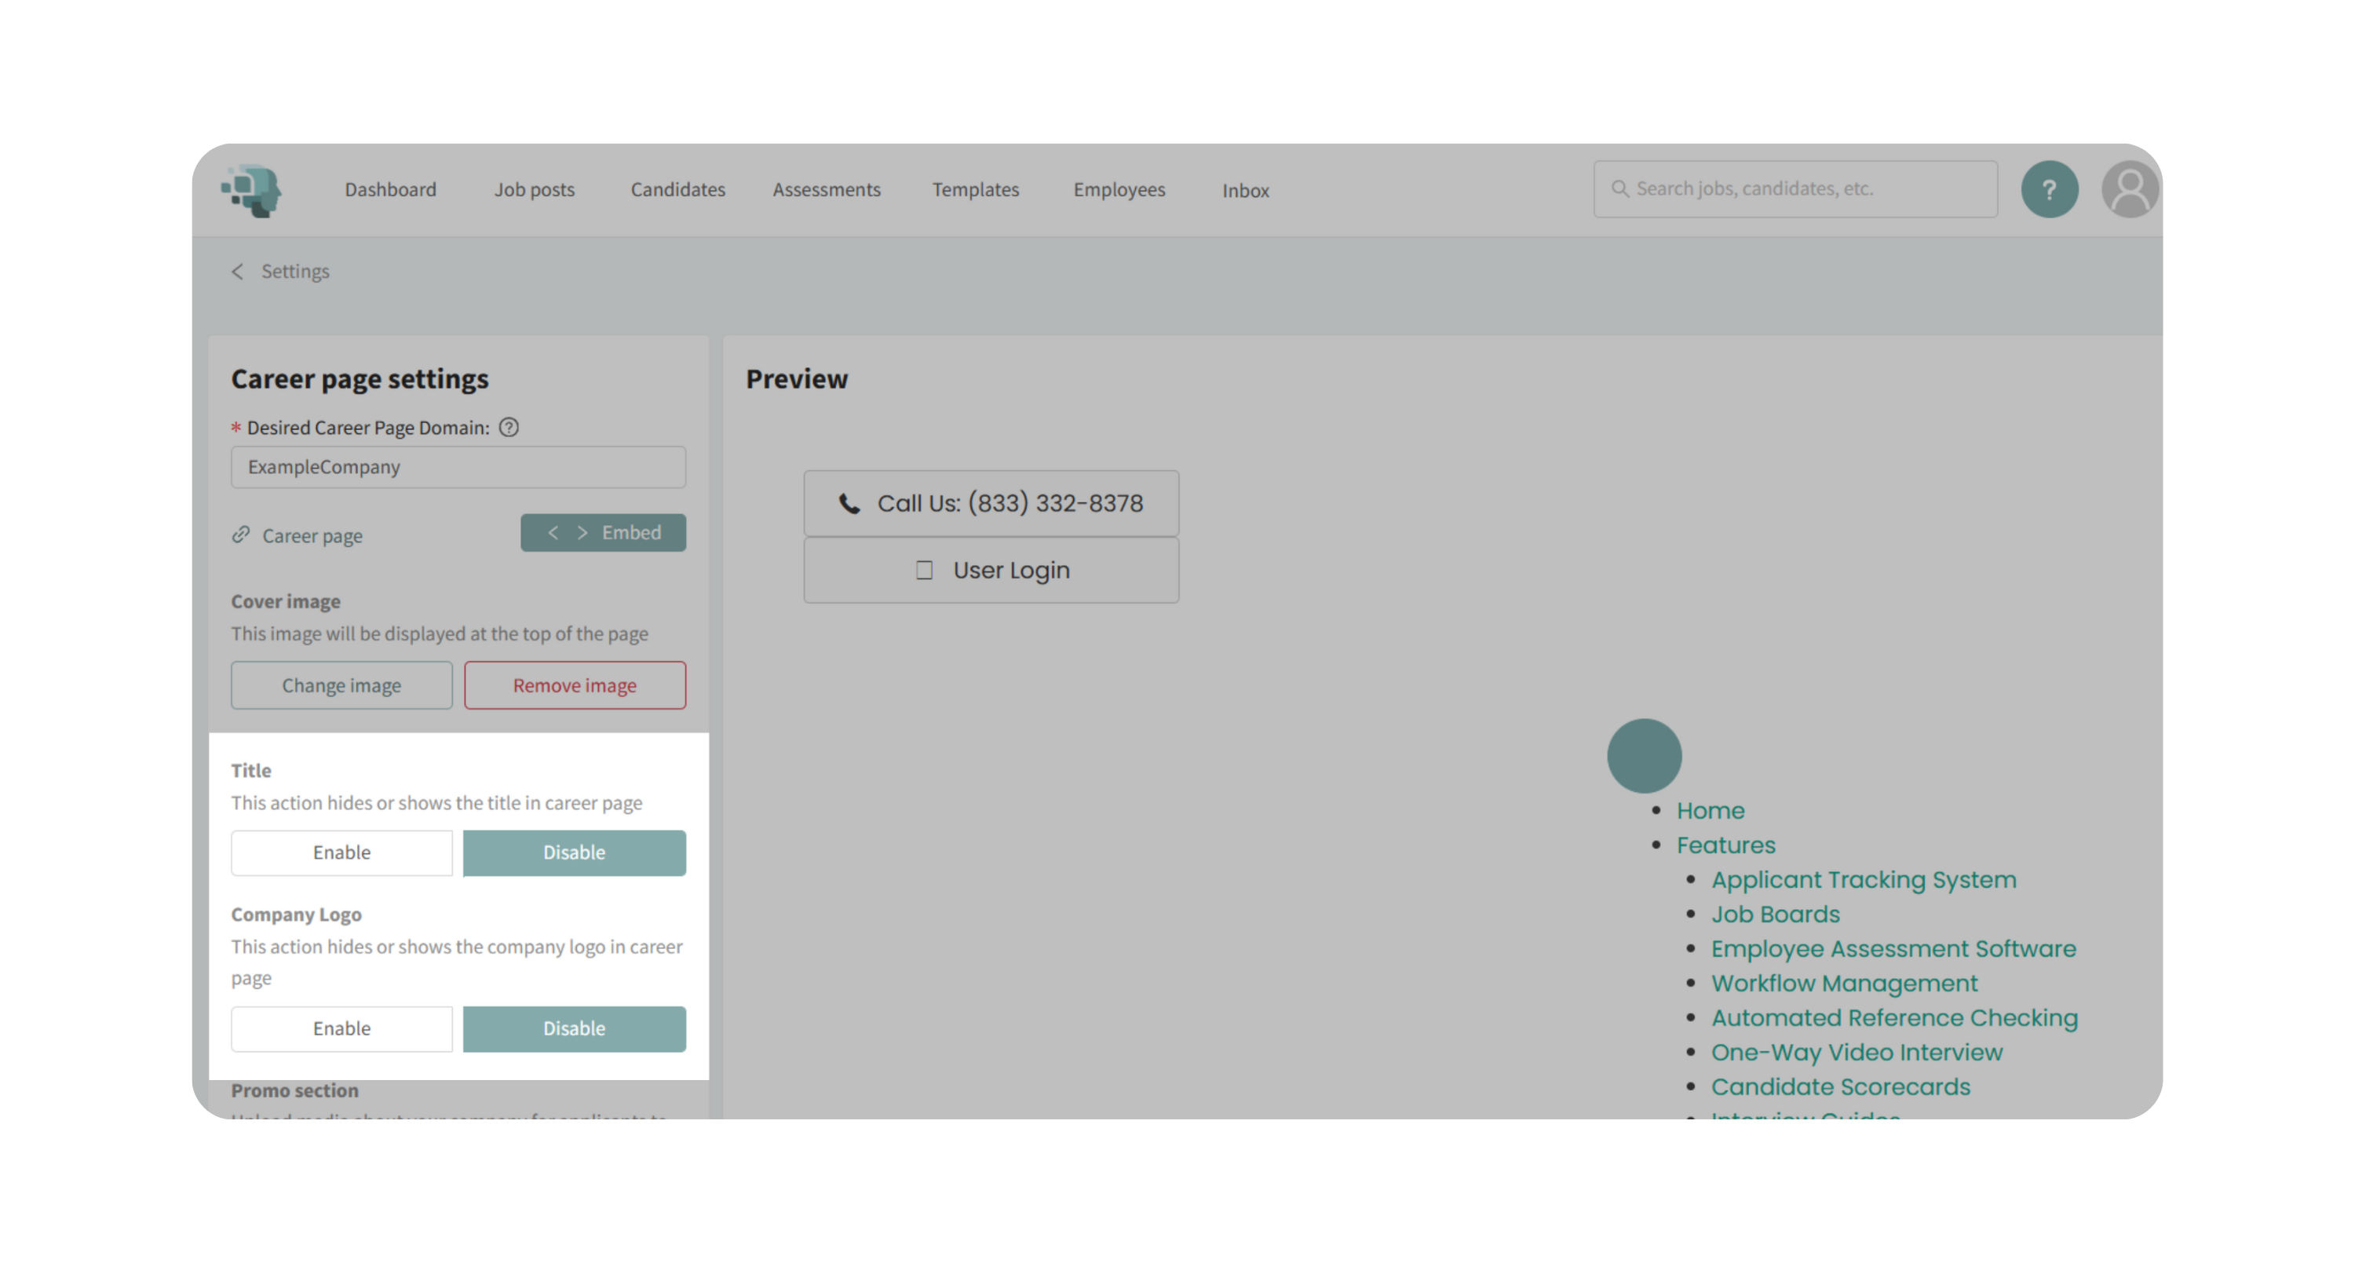Click the domain help info icon
2355x1263 pixels.
[x=509, y=428]
